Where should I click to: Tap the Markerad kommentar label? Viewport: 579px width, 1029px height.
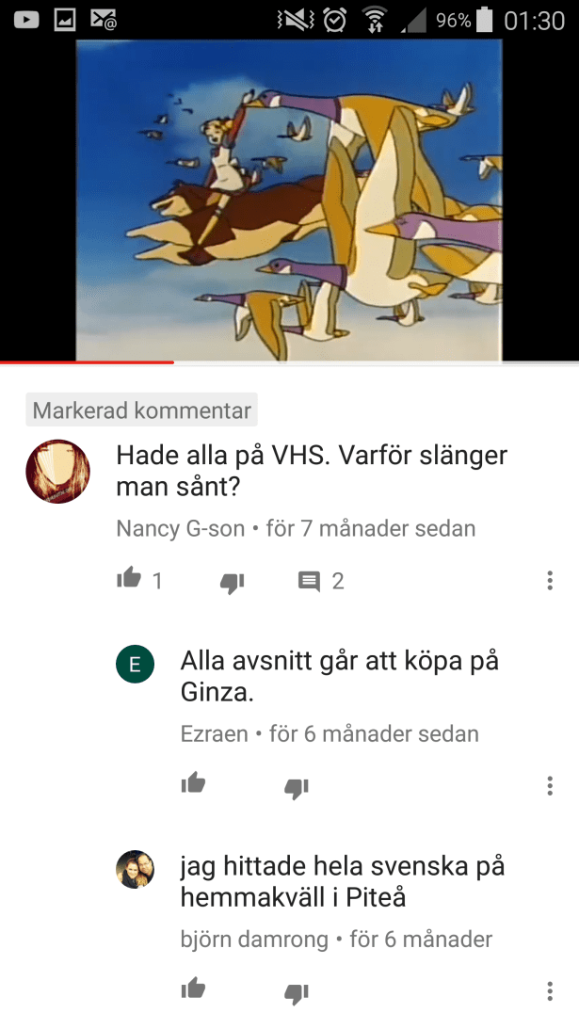coord(142,410)
